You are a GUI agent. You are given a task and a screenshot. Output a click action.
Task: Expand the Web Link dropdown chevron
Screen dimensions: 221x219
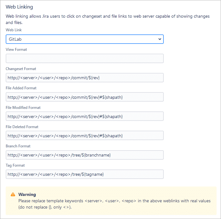(x=160, y=39)
